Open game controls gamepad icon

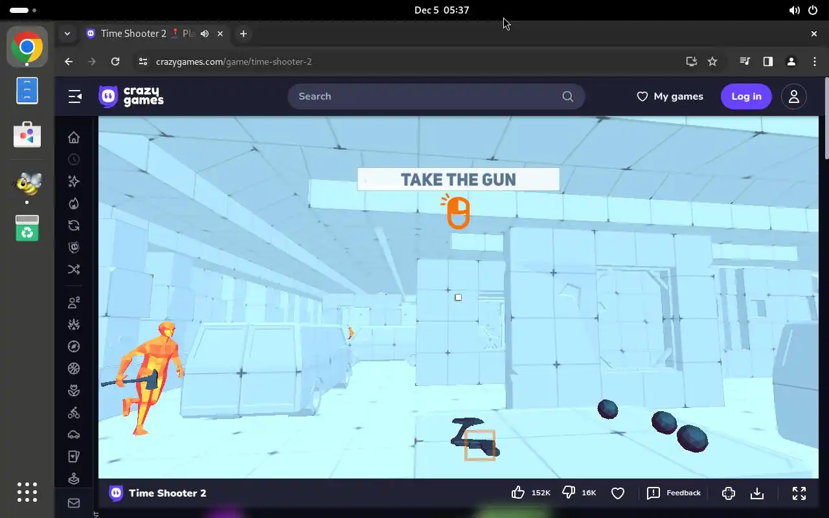[729, 493]
